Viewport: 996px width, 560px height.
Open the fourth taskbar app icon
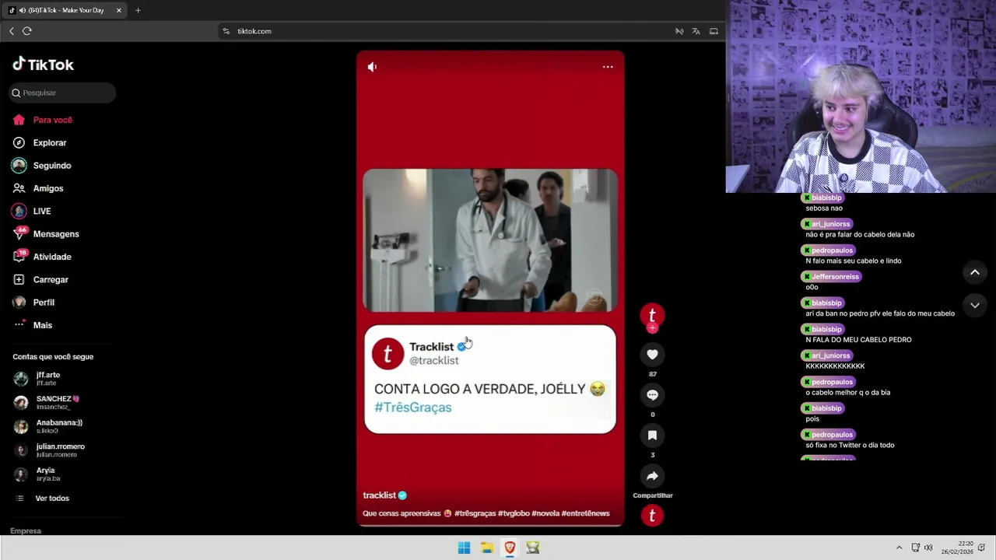point(533,548)
